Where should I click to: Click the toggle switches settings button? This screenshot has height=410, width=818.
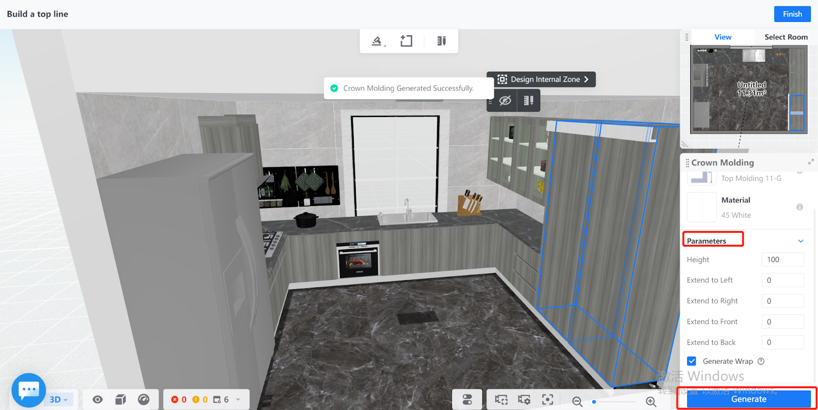coord(467,399)
